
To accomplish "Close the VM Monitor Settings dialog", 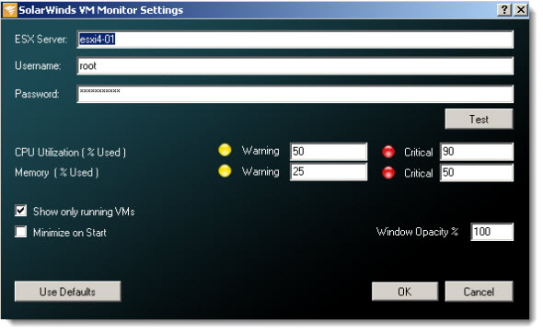I will tap(520, 10).
